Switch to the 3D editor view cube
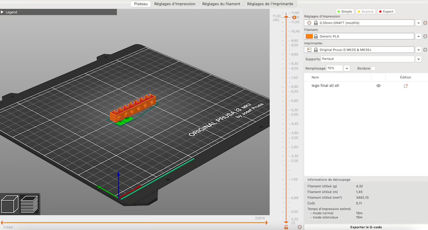Screen dimensions: 428x230 point(10,204)
